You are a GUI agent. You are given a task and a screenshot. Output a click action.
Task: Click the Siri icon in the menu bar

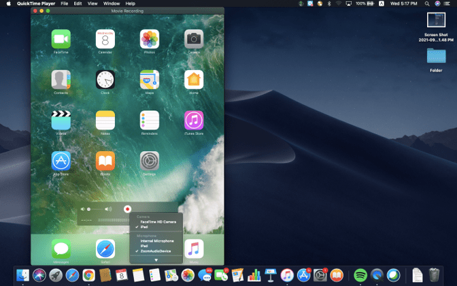click(x=437, y=3)
